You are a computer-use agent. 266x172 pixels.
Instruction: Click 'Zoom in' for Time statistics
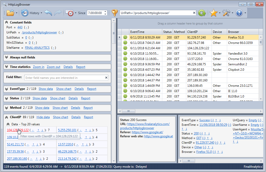pos(39,67)
